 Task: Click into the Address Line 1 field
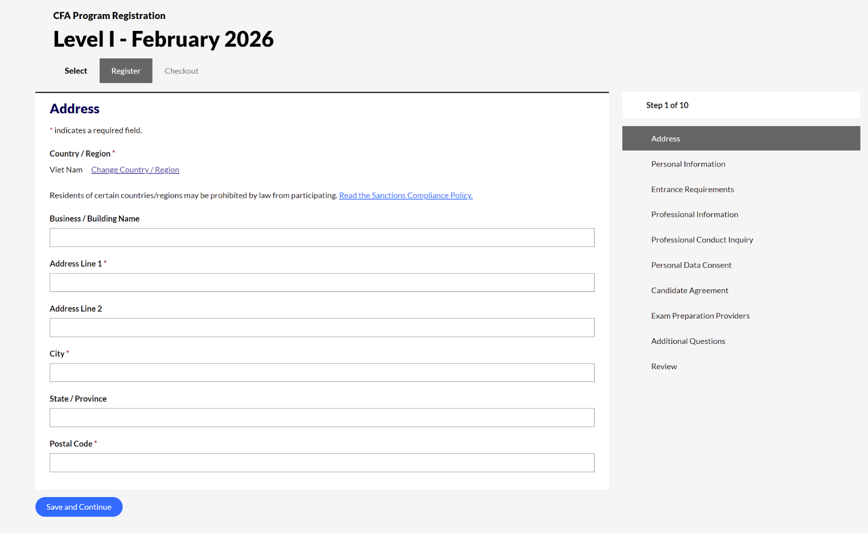[322, 282]
